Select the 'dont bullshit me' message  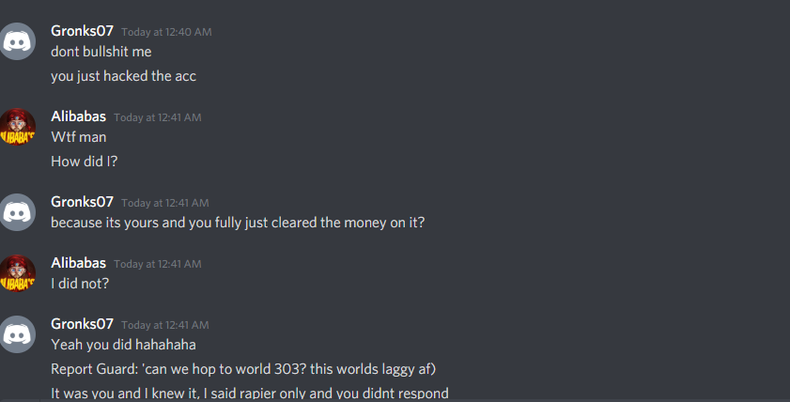(x=101, y=52)
